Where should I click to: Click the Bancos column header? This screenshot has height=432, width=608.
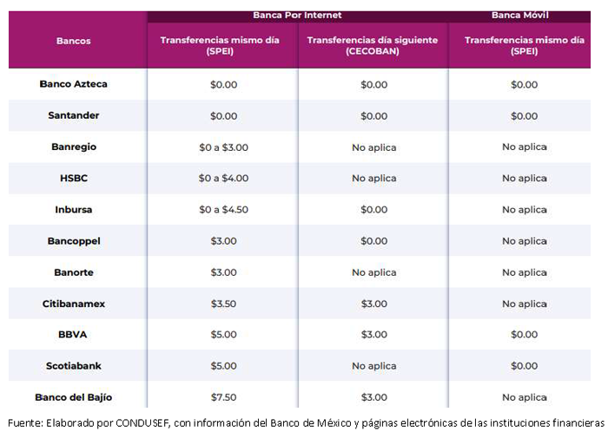[73, 41]
